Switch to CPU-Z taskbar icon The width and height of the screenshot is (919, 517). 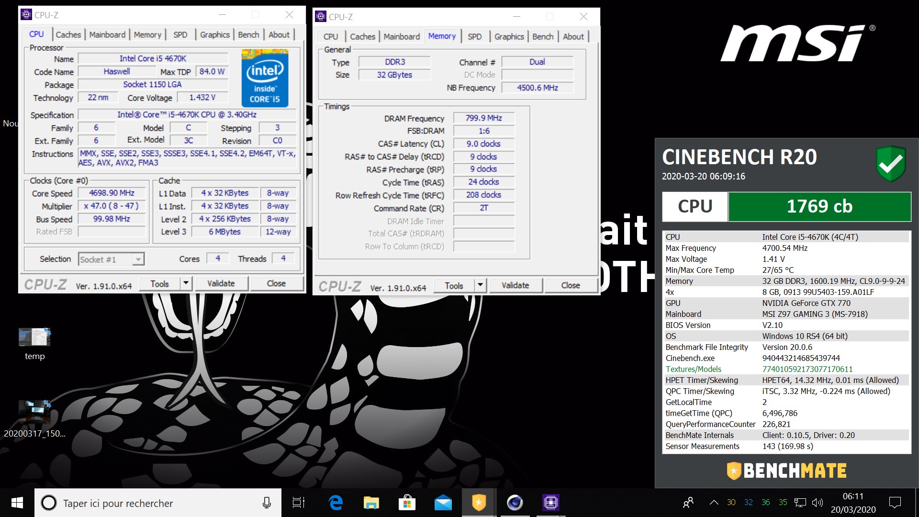pos(550,503)
